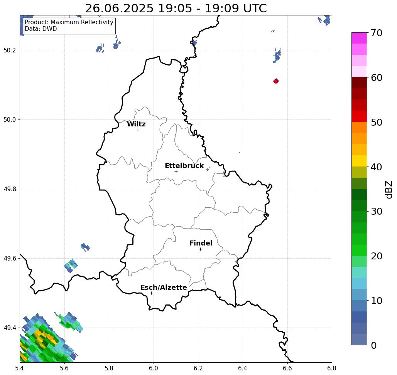The width and height of the screenshot is (397, 375).
Task: Click the 50 label on the colorbar
Action: coord(377,123)
